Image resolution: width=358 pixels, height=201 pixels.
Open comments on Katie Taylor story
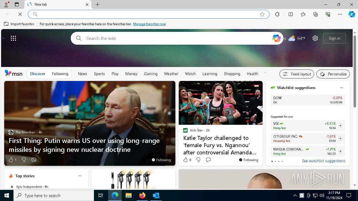(208, 160)
